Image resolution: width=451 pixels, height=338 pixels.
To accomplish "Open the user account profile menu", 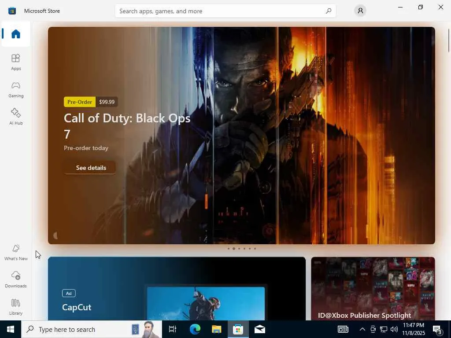I will pyautogui.click(x=360, y=11).
